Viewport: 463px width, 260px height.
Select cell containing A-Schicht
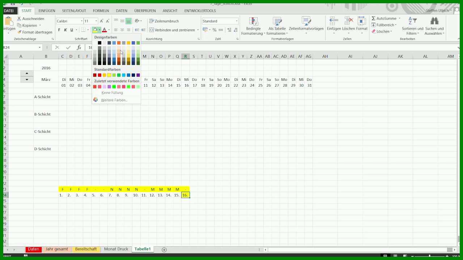pyautogui.click(x=46, y=97)
